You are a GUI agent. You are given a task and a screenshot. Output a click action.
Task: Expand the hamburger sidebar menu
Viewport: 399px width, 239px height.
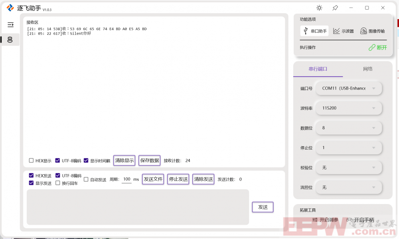(x=10, y=25)
